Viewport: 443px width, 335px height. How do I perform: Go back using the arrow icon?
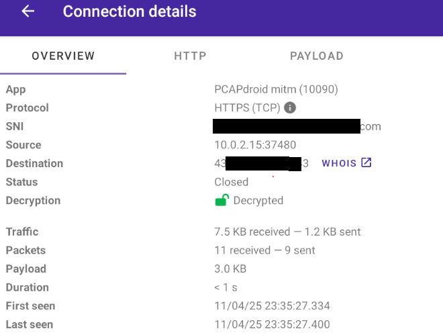point(28,12)
